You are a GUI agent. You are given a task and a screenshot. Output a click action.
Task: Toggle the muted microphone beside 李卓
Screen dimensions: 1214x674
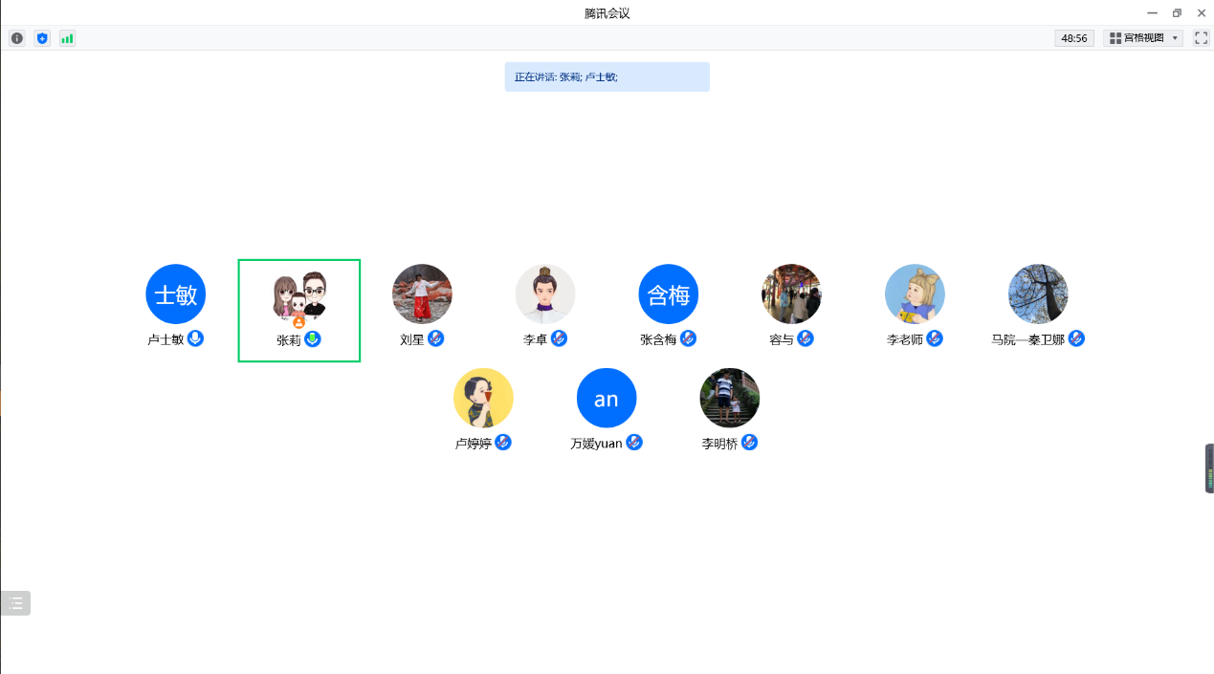tap(560, 338)
